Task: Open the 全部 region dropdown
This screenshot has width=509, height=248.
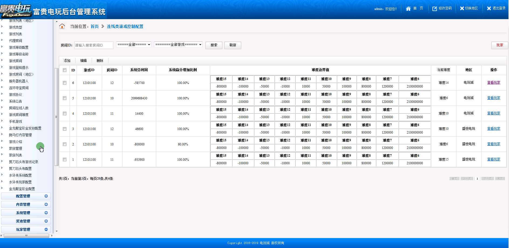Action: point(134,44)
